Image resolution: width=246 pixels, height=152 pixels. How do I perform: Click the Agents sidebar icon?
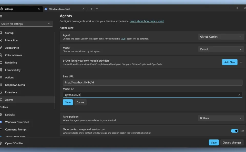click(x=1, y=100)
